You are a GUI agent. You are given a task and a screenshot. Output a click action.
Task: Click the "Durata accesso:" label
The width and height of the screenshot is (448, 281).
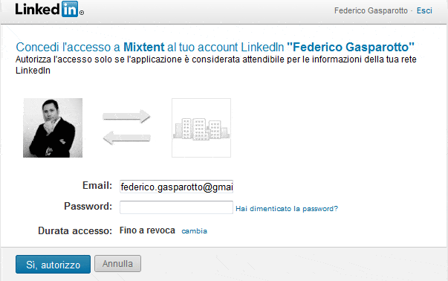75,230
